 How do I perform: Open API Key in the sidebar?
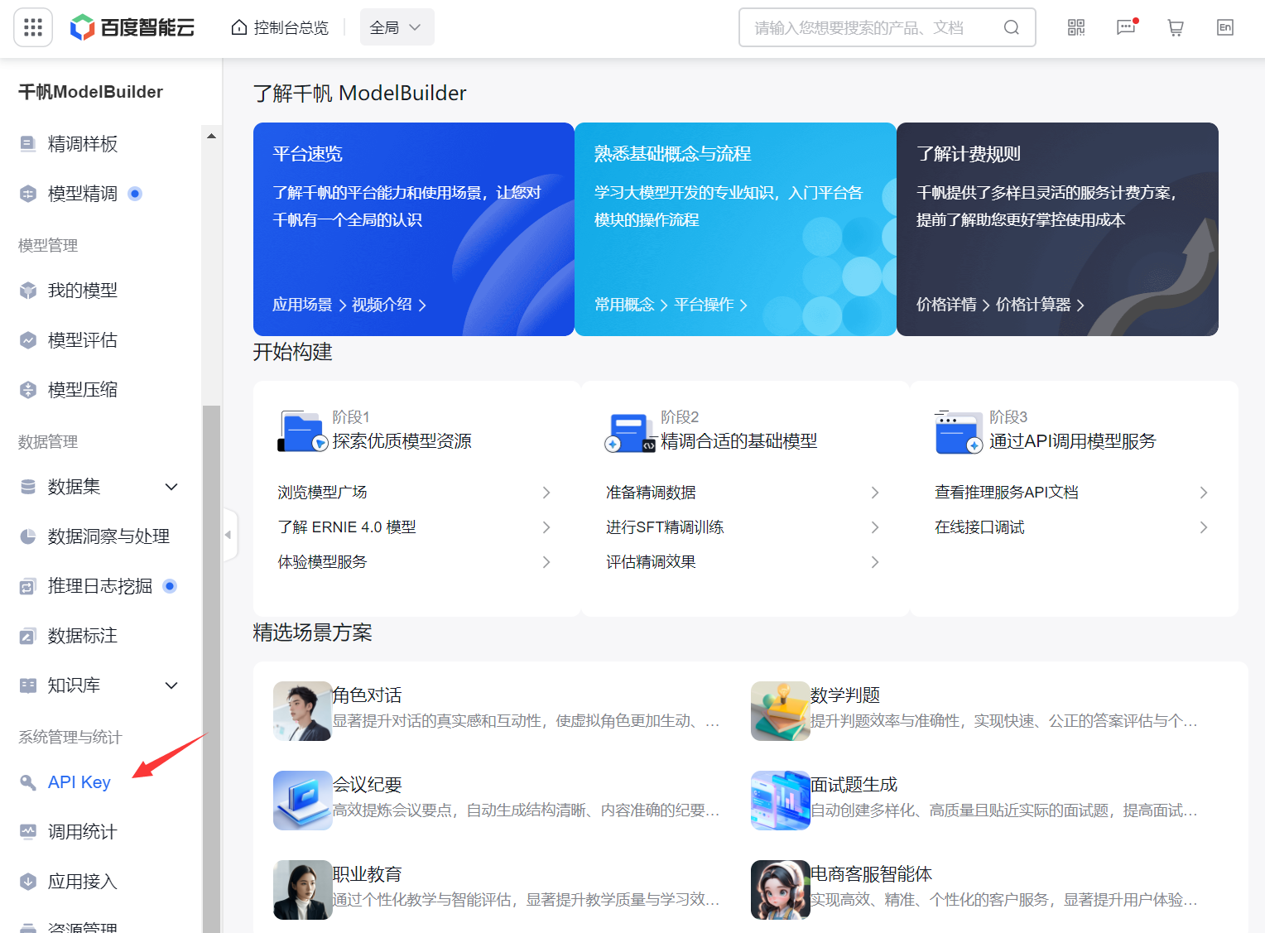79,782
